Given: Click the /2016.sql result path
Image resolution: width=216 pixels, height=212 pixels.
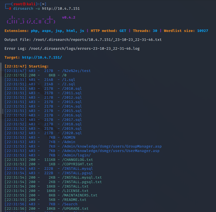Looking at the screenshot, I should tap(72, 115).
